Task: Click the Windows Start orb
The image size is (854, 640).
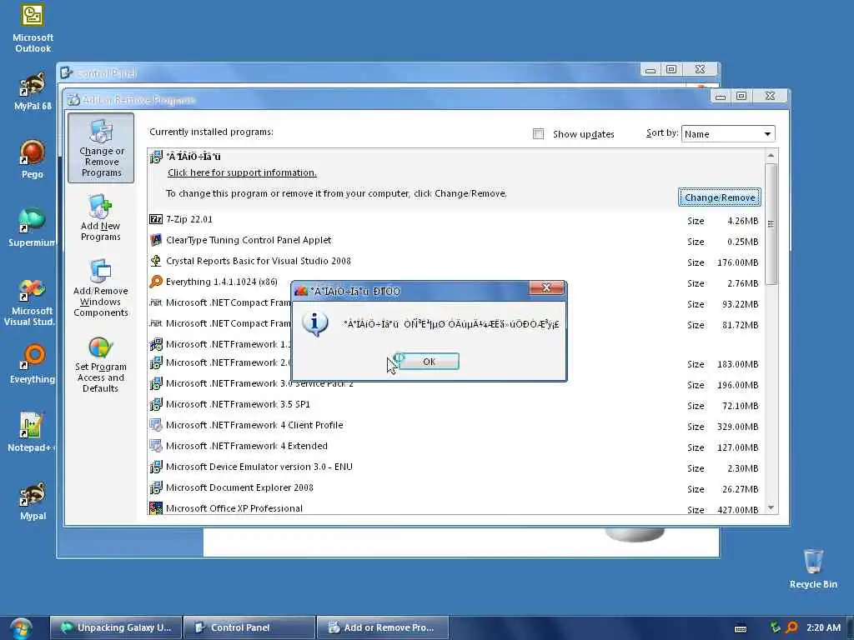Action: click(20, 628)
